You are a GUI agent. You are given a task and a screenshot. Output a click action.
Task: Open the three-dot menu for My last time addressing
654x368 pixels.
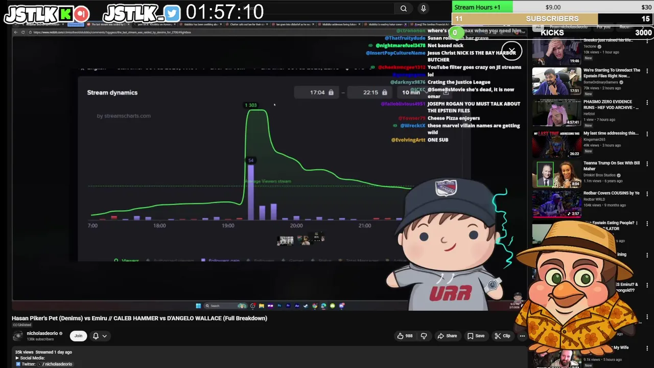click(647, 134)
